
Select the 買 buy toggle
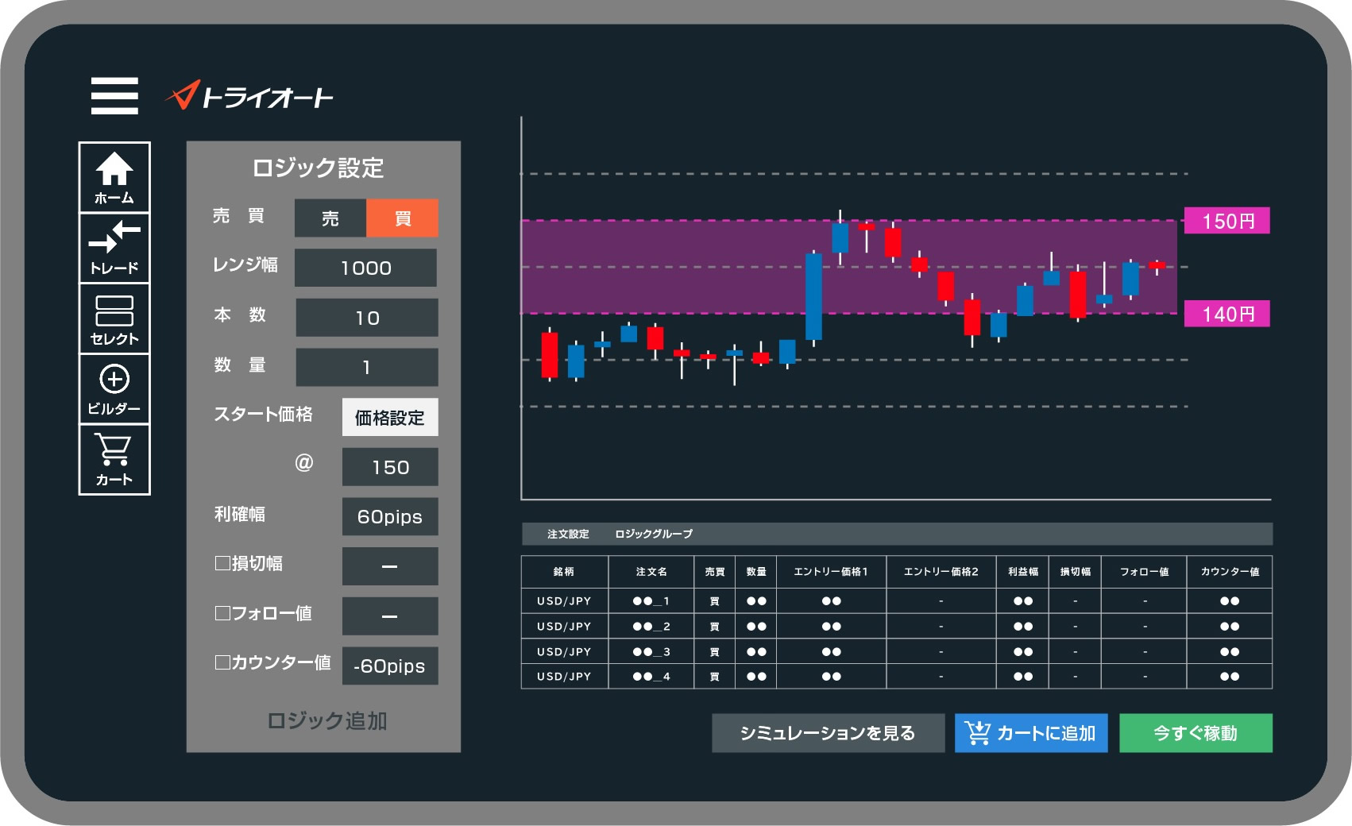click(403, 218)
